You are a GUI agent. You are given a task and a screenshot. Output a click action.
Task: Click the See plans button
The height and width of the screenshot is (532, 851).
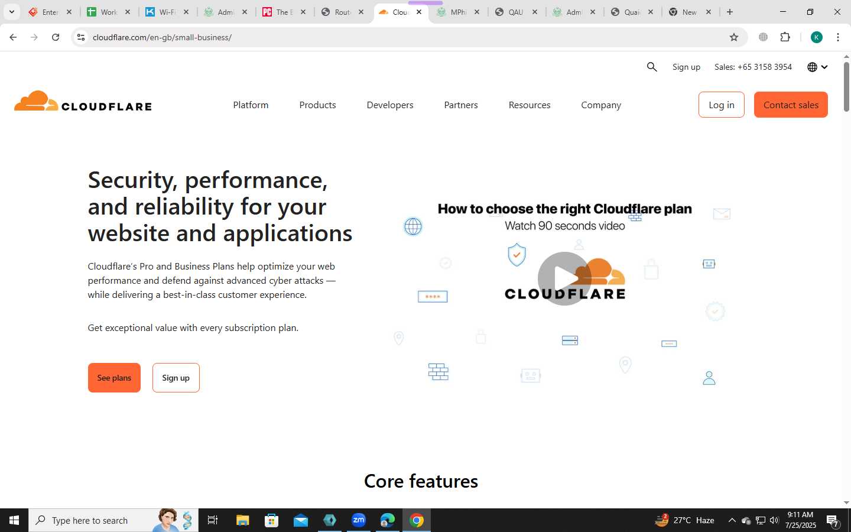click(x=114, y=378)
